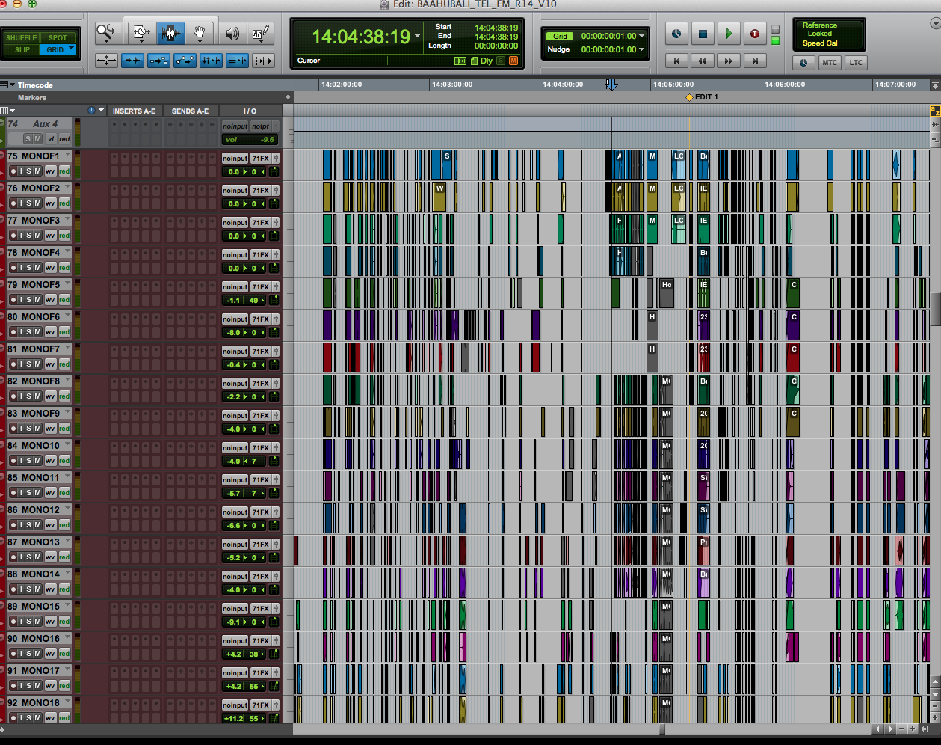Image resolution: width=941 pixels, height=745 pixels.
Task: Click the MTC button
Action: point(830,63)
